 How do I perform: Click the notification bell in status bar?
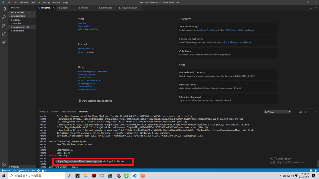[316, 171]
